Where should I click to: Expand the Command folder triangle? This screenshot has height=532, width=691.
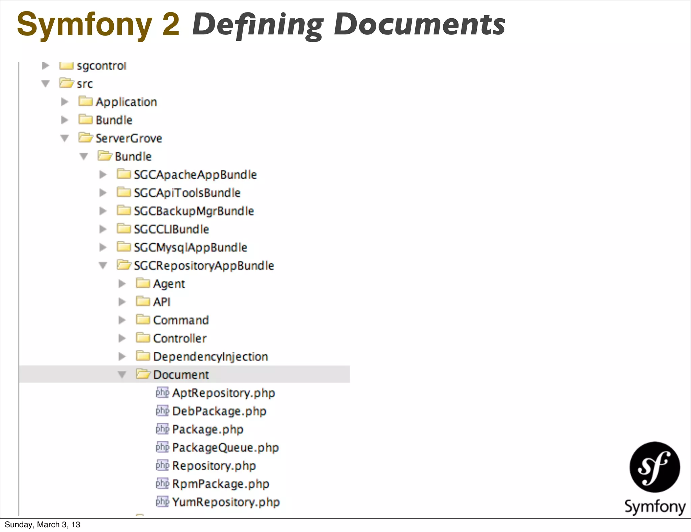pos(122,320)
